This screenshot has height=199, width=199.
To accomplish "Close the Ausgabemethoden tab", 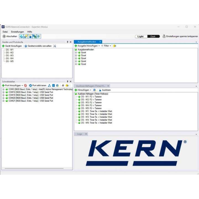I will point(100,42).
